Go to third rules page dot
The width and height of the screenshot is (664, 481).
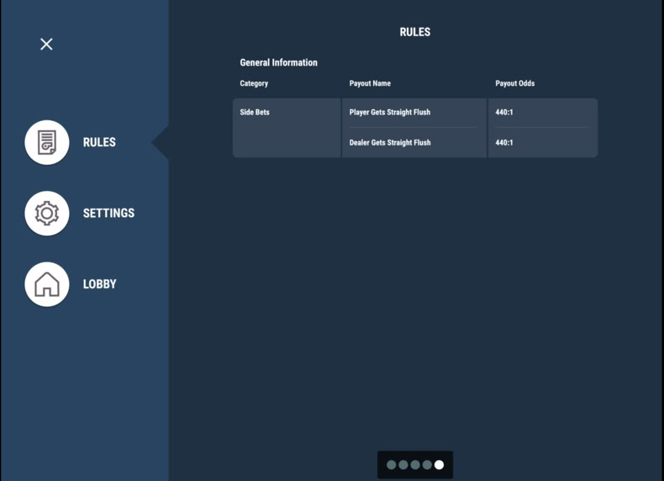pos(415,465)
